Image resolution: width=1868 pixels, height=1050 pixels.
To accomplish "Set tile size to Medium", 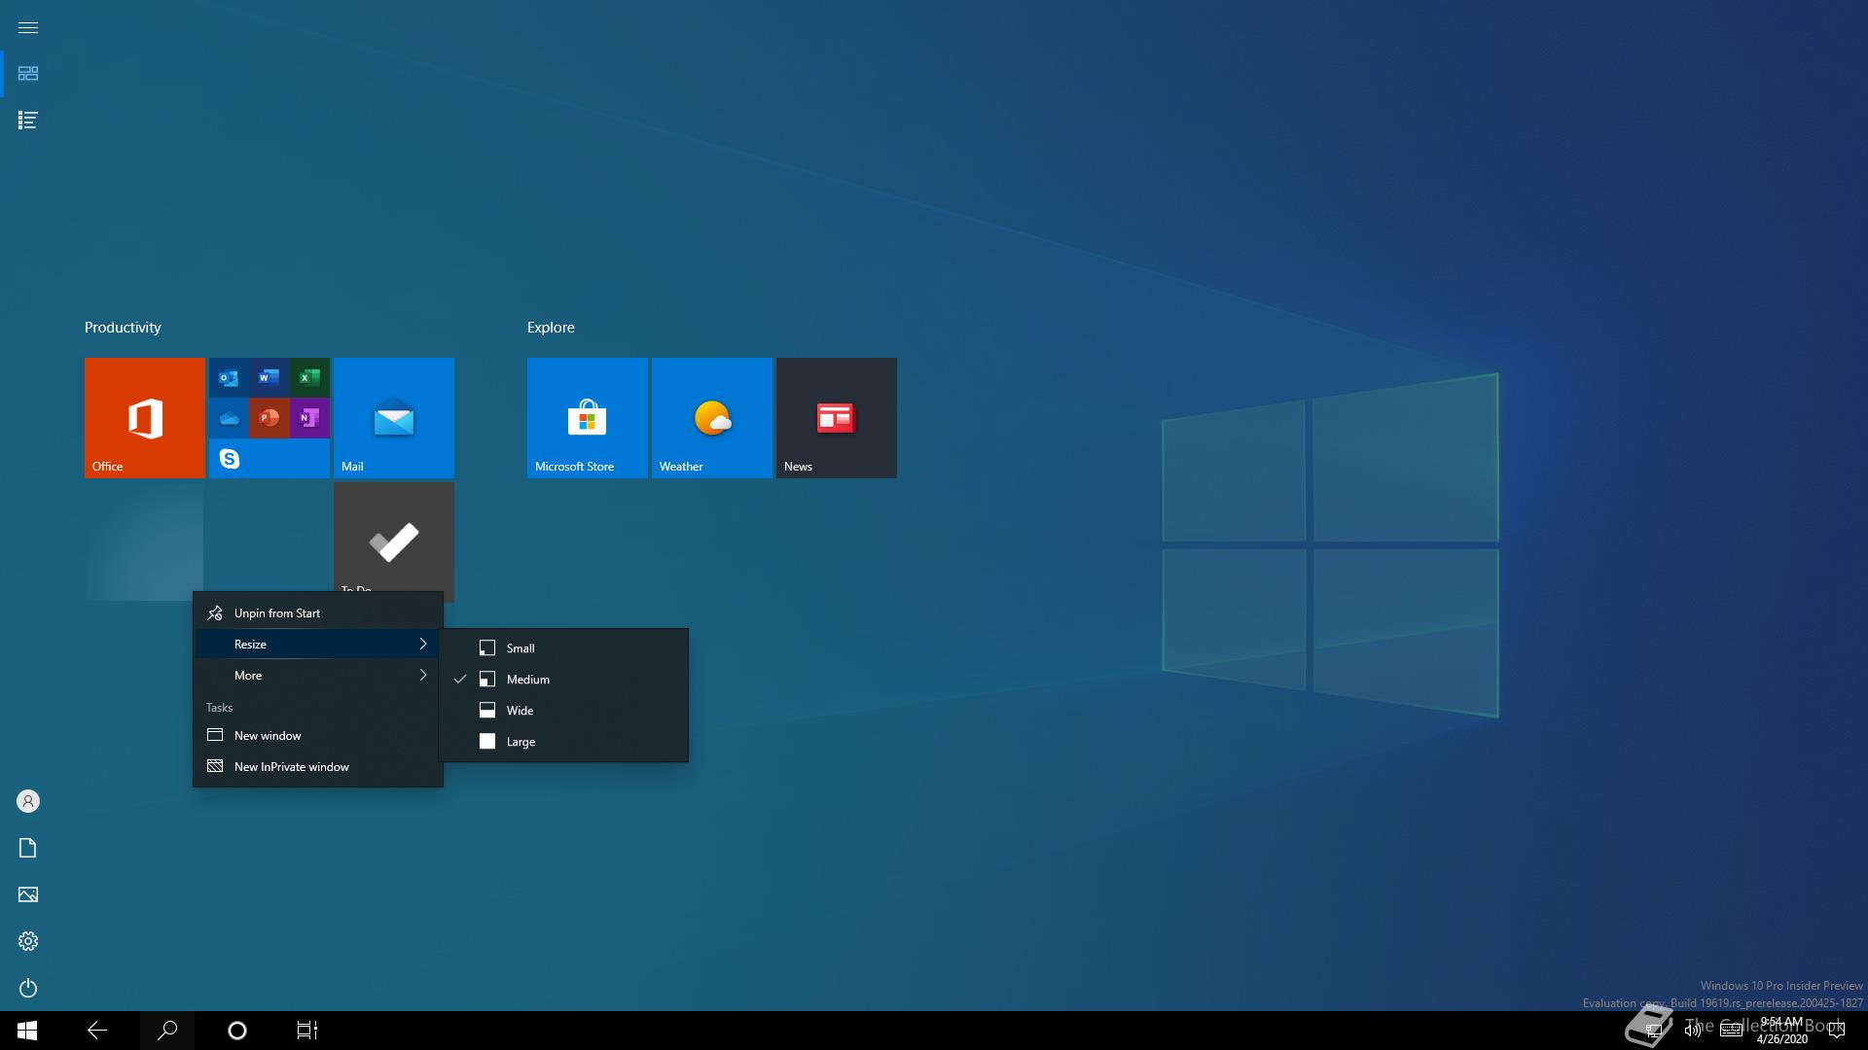I will [x=563, y=680].
